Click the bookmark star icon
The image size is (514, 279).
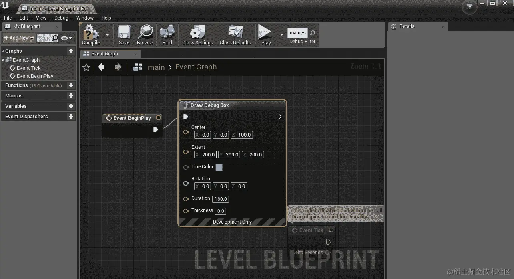(x=86, y=67)
